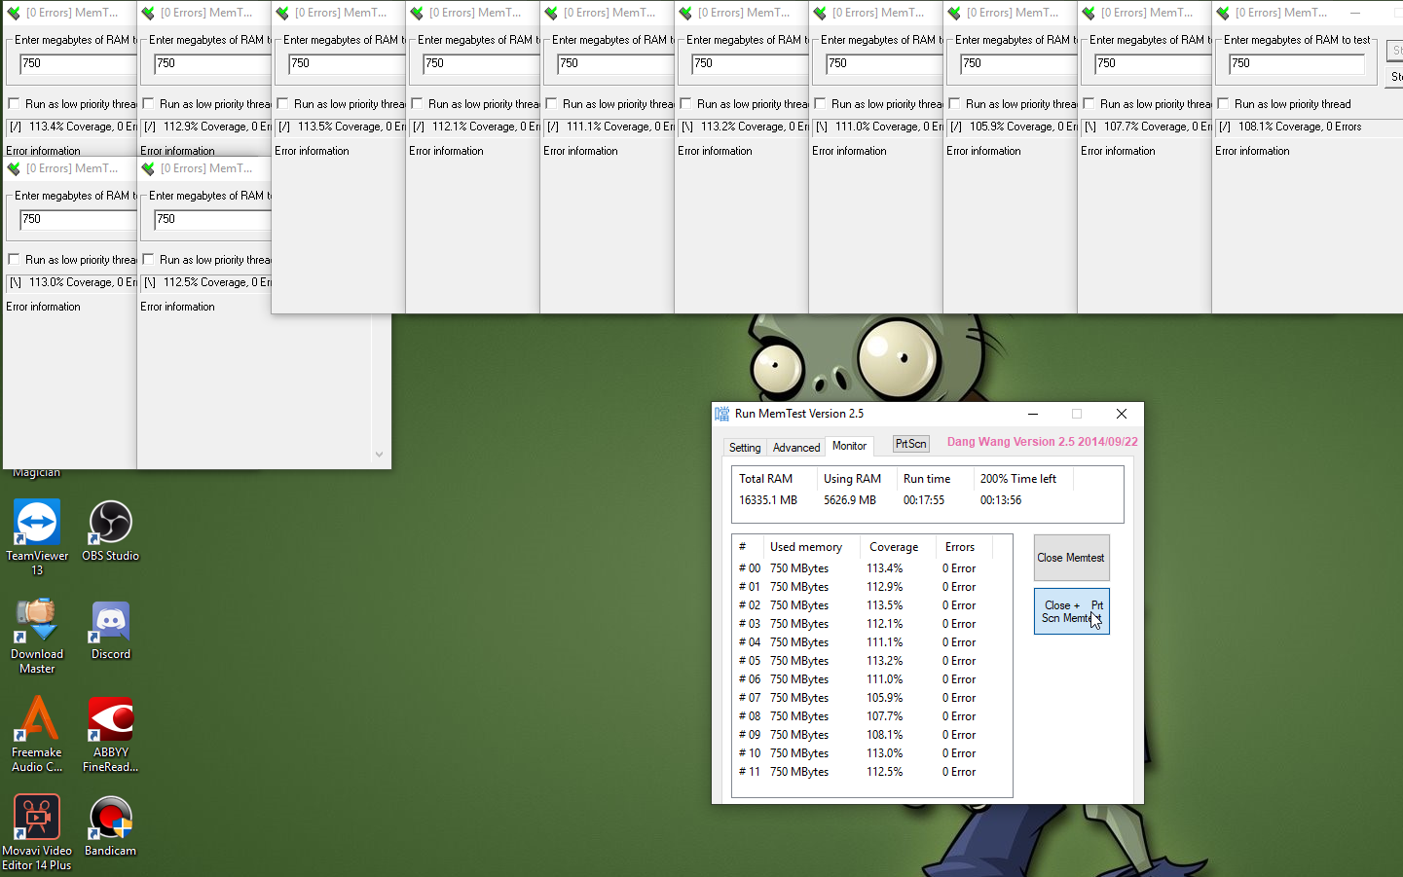Focus RAM megabytes field in the 113.2% coverage window
Screen dimensions: 1403x877
[750, 64]
